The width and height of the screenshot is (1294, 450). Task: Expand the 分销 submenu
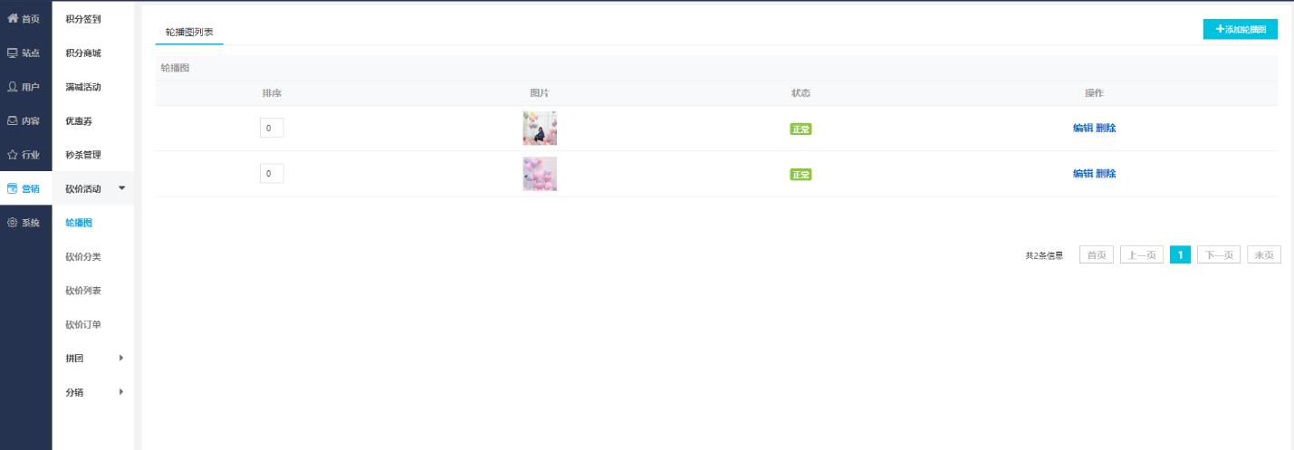(x=93, y=392)
